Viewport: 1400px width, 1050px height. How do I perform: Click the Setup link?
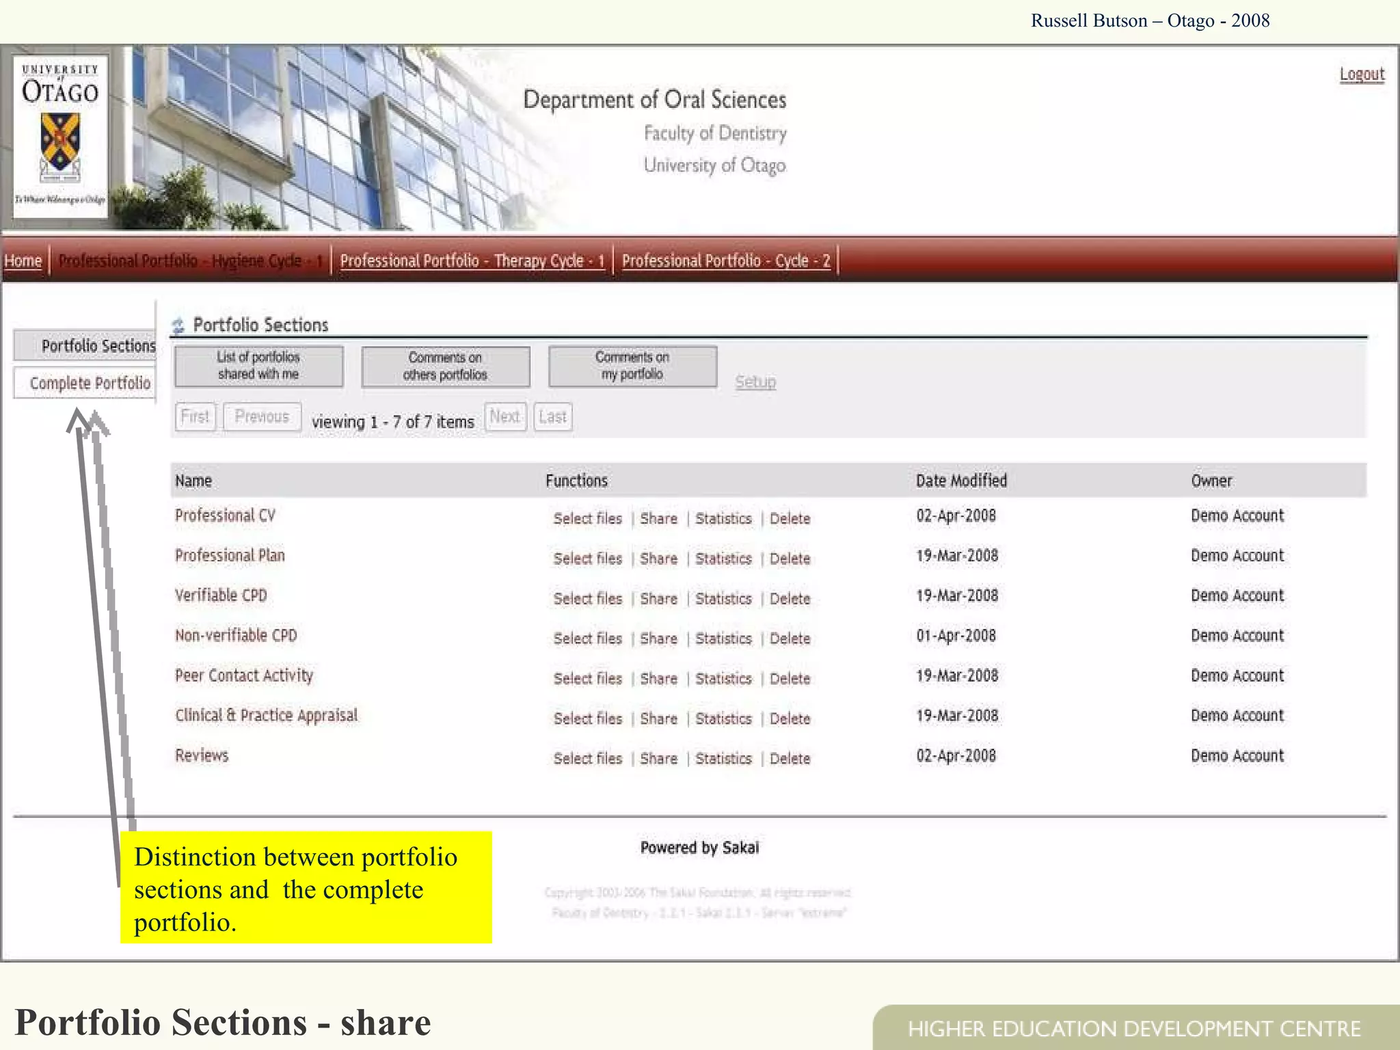755,382
